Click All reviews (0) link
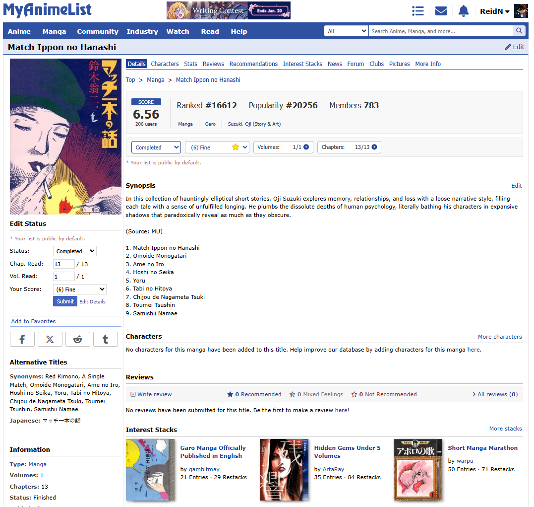This screenshot has height=507, width=534. pyautogui.click(x=495, y=394)
